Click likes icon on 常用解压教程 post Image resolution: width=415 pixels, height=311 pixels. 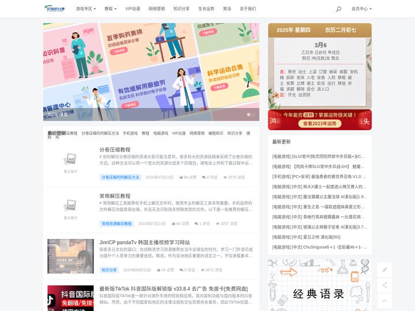pyautogui.click(x=173, y=223)
